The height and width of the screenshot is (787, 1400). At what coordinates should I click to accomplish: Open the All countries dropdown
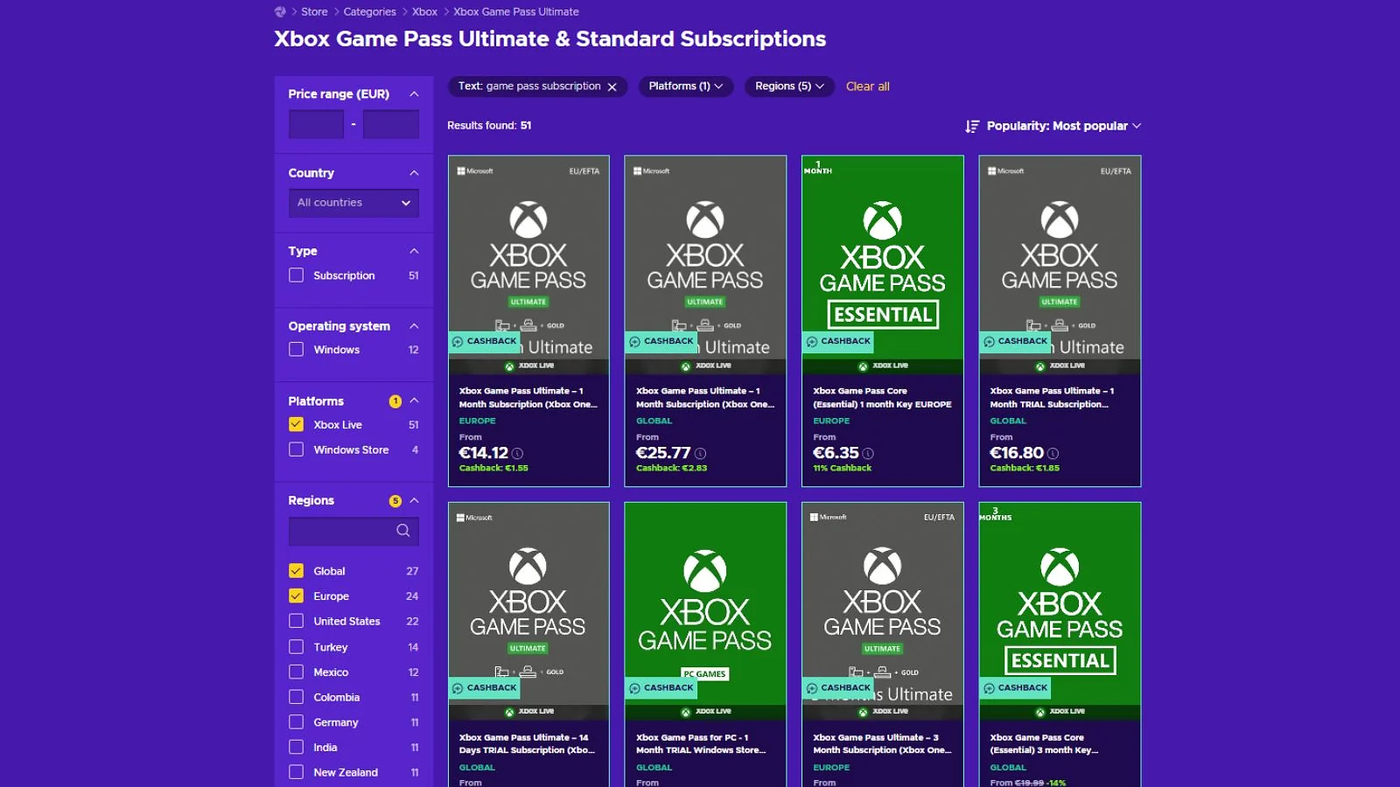tap(353, 203)
